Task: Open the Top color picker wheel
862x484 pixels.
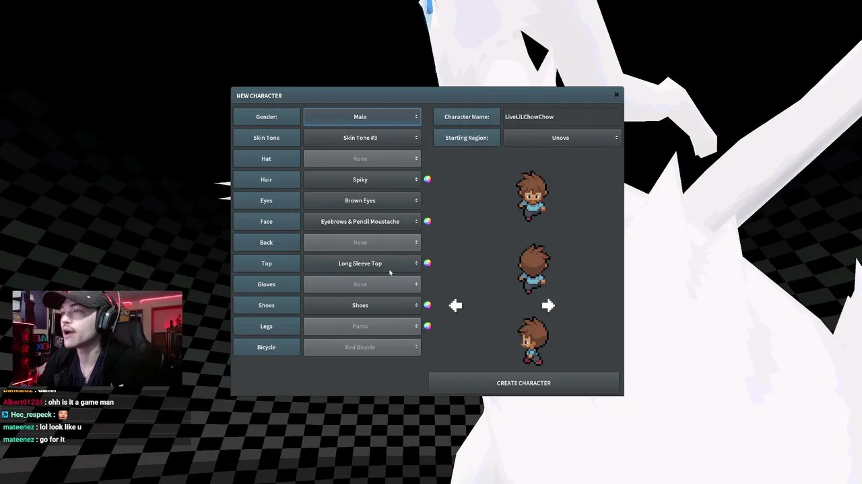Action: pyautogui.click(x=427, y=263)
